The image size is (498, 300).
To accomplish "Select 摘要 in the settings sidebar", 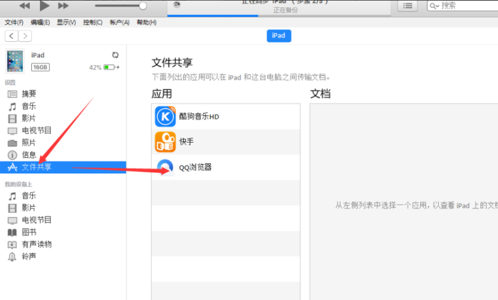I will tap(29, 94).
